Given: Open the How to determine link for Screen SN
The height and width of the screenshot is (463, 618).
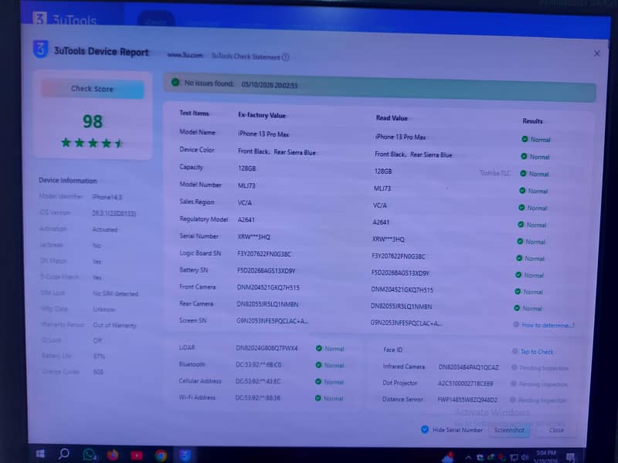Looking at the screenshot, I should click(548, 325).
